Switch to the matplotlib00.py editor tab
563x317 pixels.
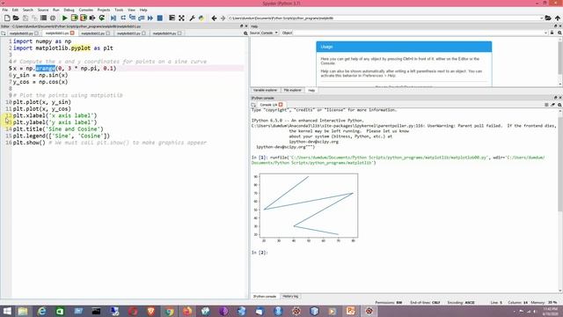[21, 33]
